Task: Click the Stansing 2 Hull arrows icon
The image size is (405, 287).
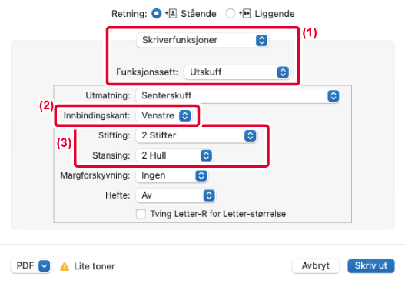Action: click(x=206, y=155)
